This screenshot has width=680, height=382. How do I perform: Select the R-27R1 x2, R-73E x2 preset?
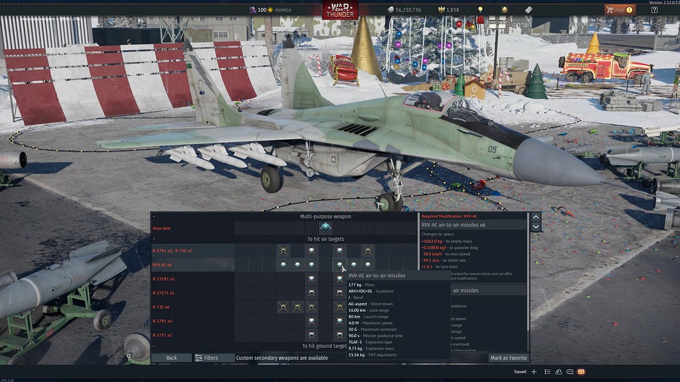[x=172, y=251]
